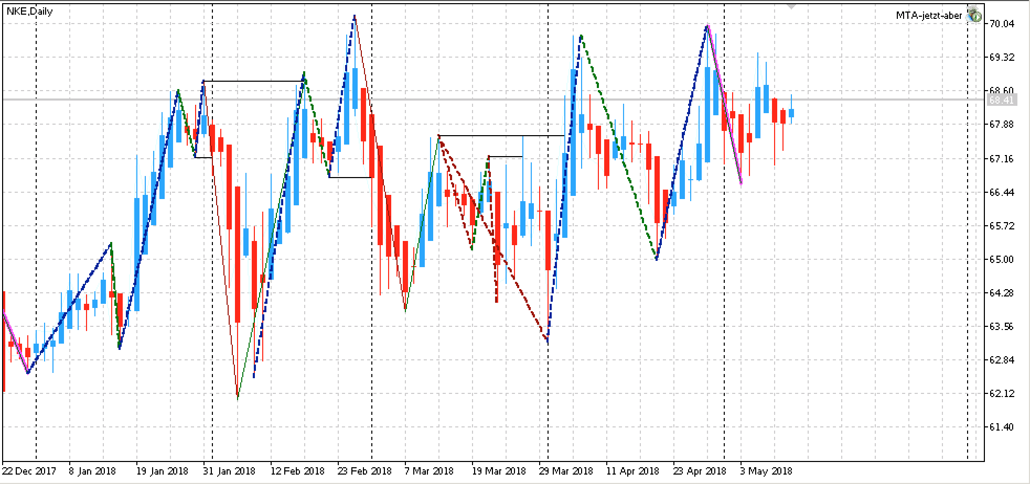Click the 65.00 price axis label
The height and width of the screenshot is (484, 1030).
1001,259
